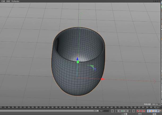Click the 旋转 column label
The image size is (162, 115).
pos(155,114)
